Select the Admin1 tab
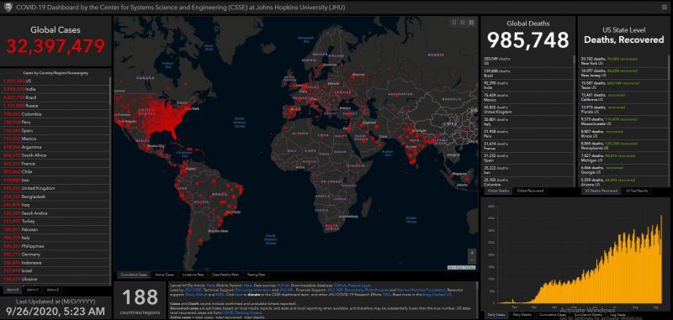Image resolution: width=673 pixels, height=320 pixels. (33, 290)
